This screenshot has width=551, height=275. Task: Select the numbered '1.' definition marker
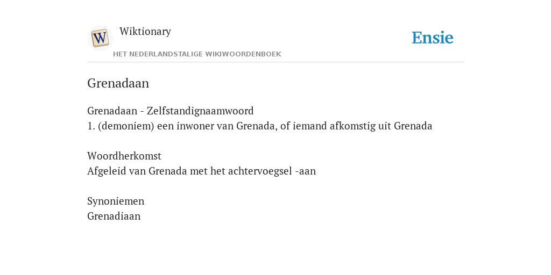coord(91,126)
